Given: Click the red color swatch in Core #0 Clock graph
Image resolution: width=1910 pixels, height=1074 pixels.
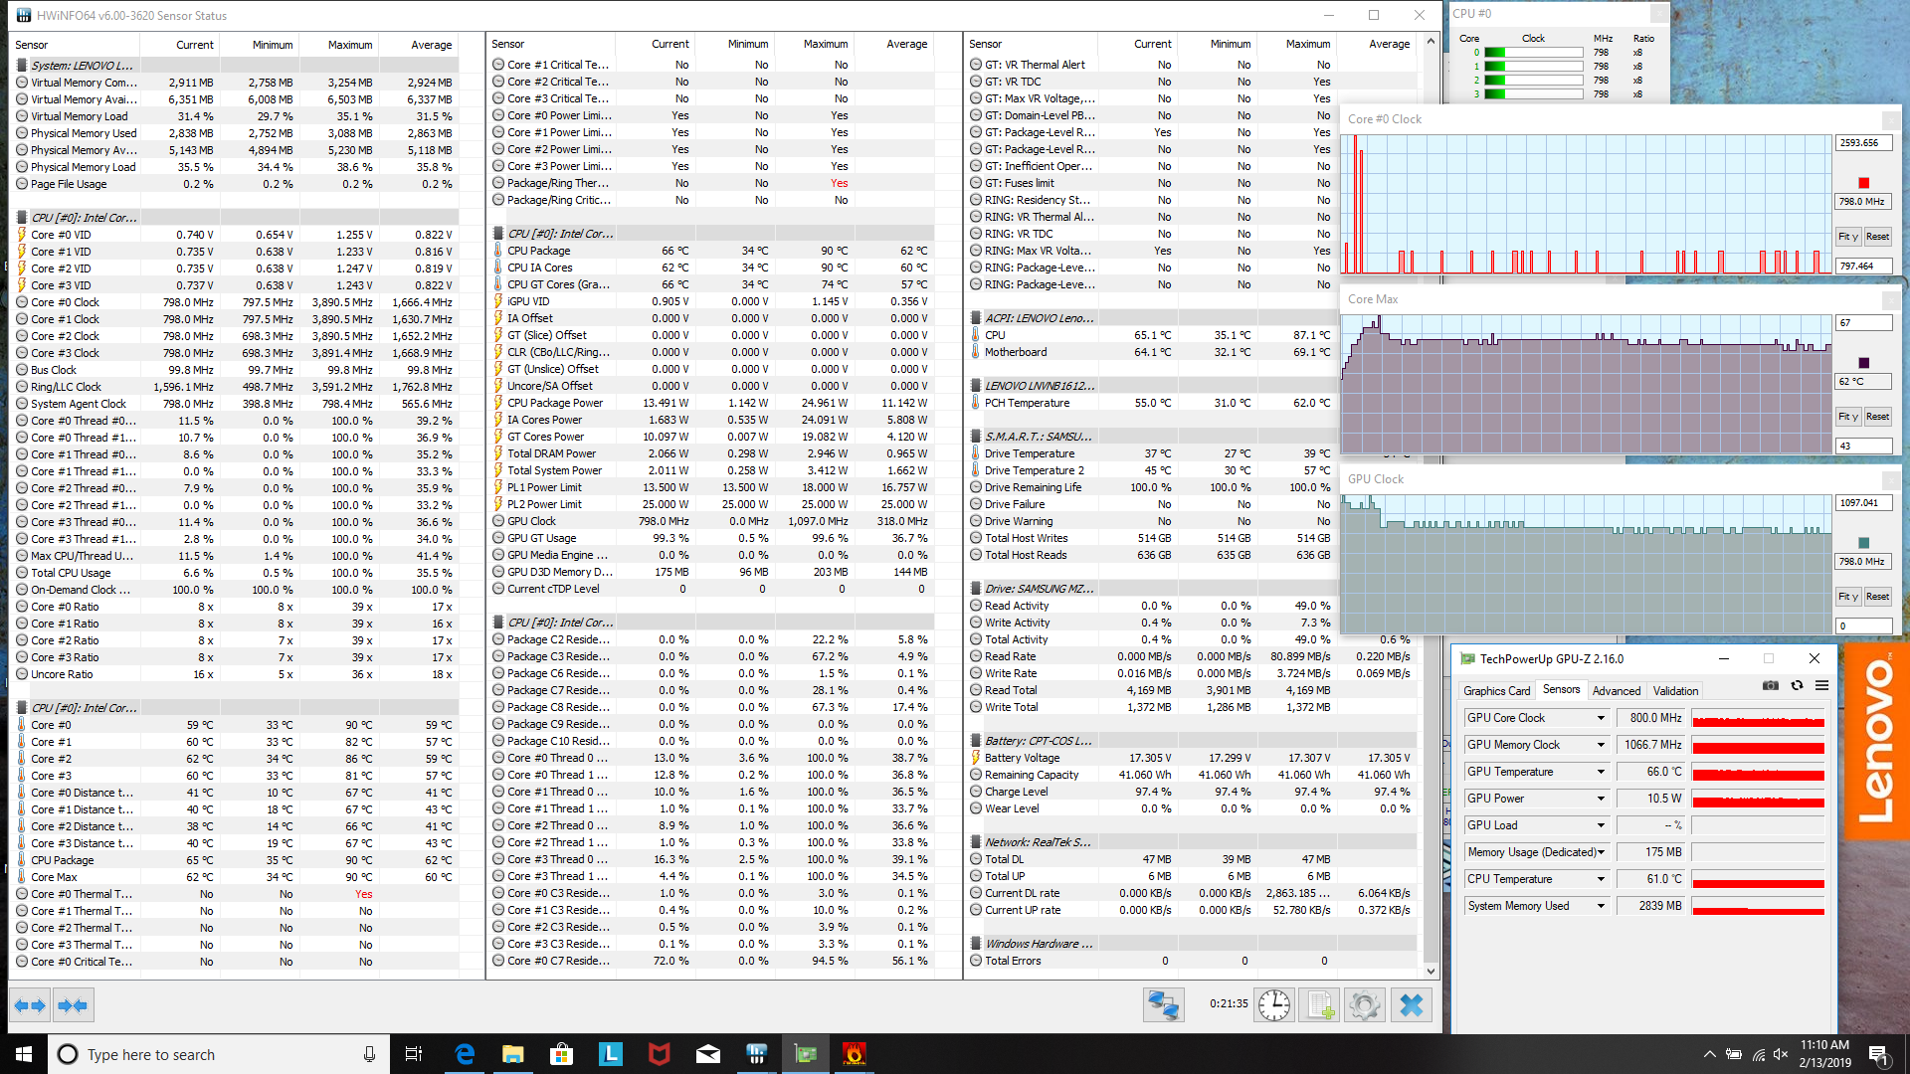Looking at the screenshot, I should pyautogui.click(x=1863, y=183).
